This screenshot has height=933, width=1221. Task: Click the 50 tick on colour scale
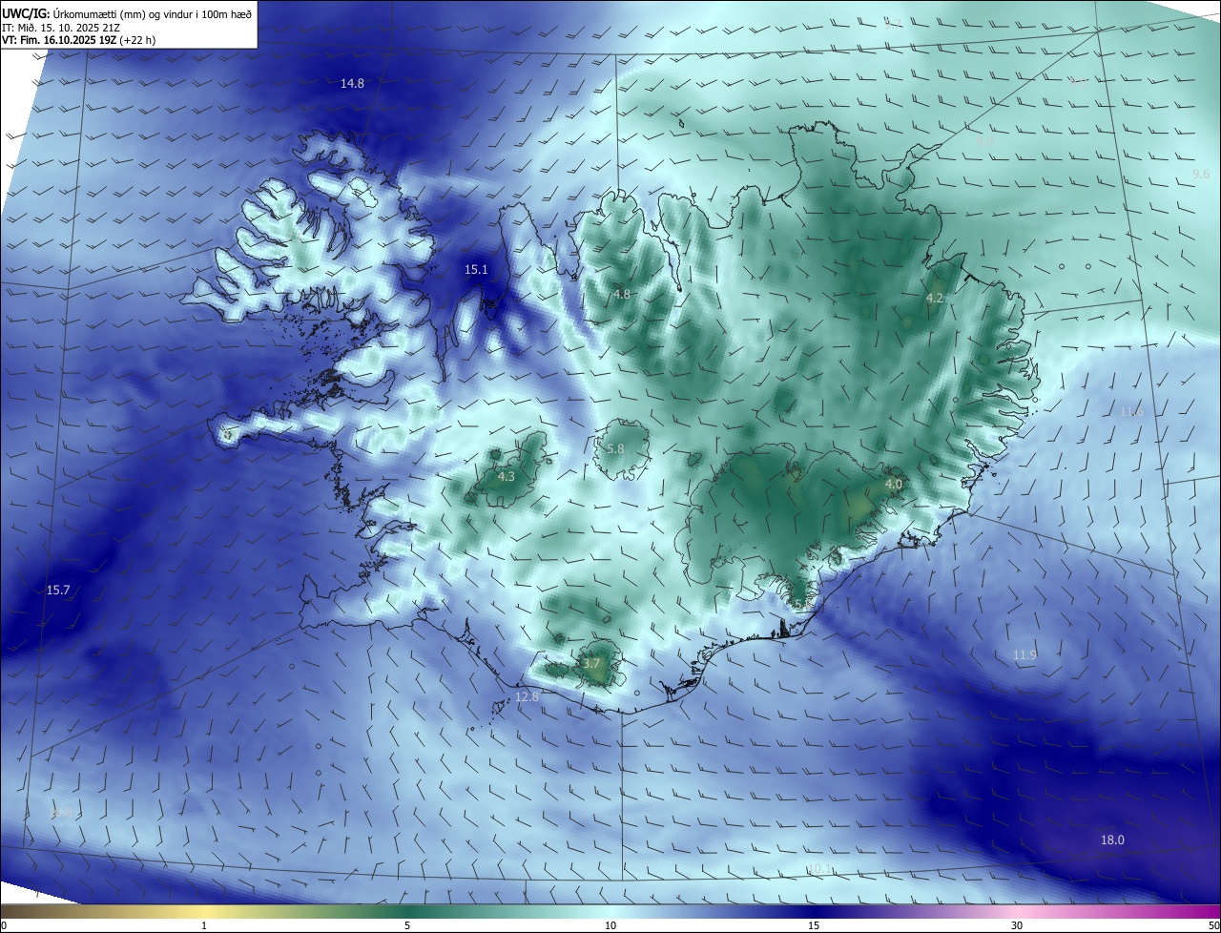coord(1213,925)
